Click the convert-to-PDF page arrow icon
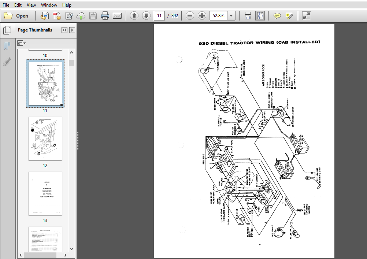 (x=44, y=16)
